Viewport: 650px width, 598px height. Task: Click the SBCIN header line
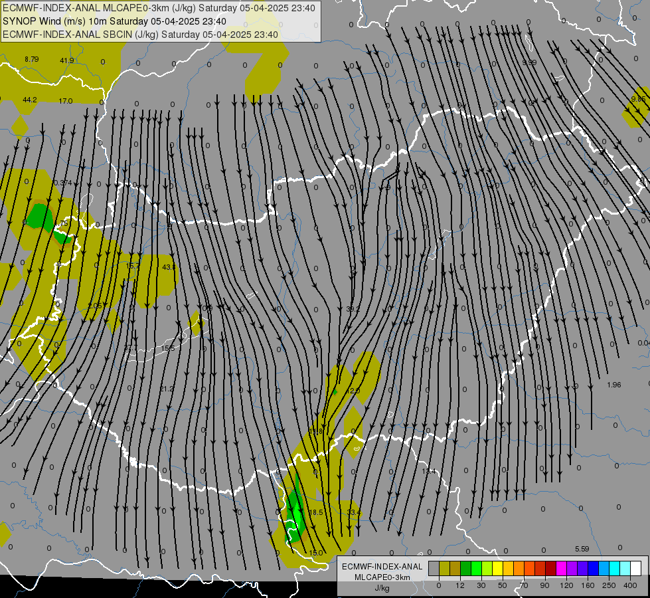(140, 35)
